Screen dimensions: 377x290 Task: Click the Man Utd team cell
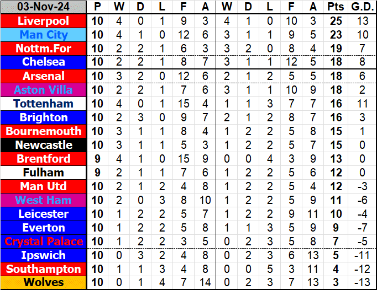pos(44,186)
